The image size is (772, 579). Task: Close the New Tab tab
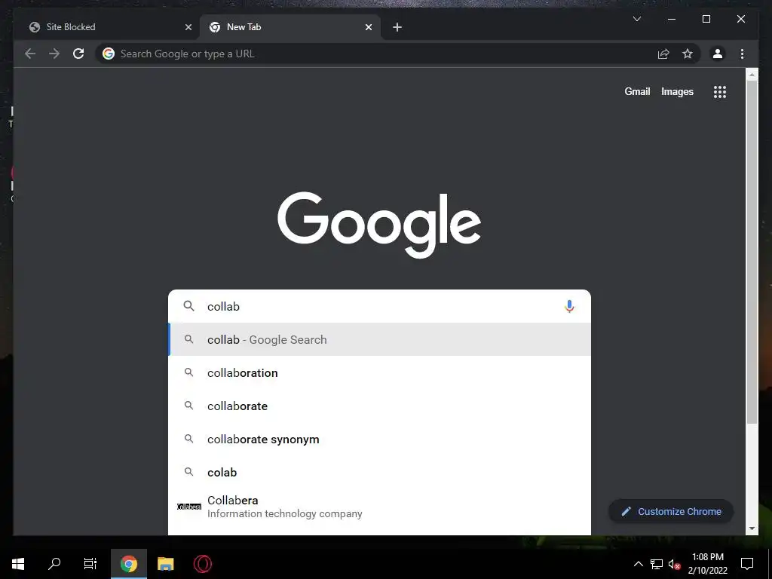(x=368, y=27)
